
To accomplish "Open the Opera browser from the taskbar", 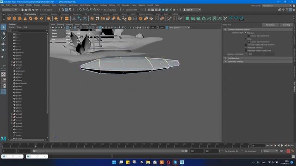I will coord(168,162).
